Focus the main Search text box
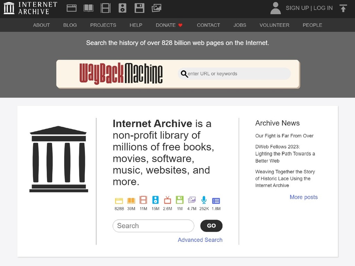Screen dimensions: 355x266 click(x=153, y=226)
